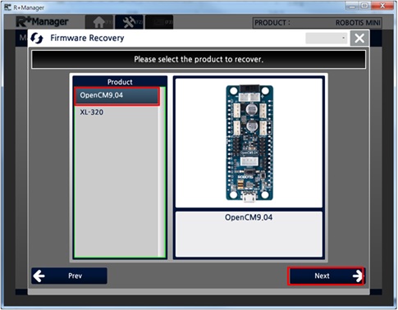
Task: Click the Firmware Recovery refresh icon
Action: pos(37,38)
